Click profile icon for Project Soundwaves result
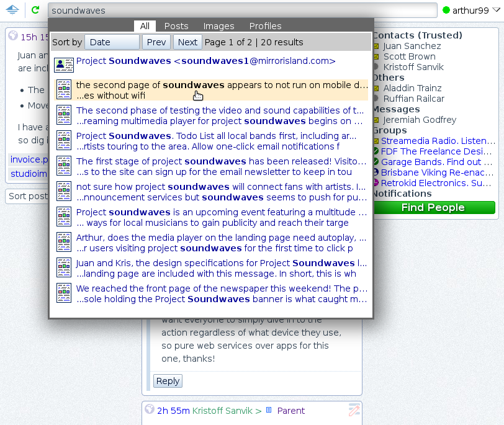Screen dimensions: 504x425 pyautogui.click(x=64, y=65)
